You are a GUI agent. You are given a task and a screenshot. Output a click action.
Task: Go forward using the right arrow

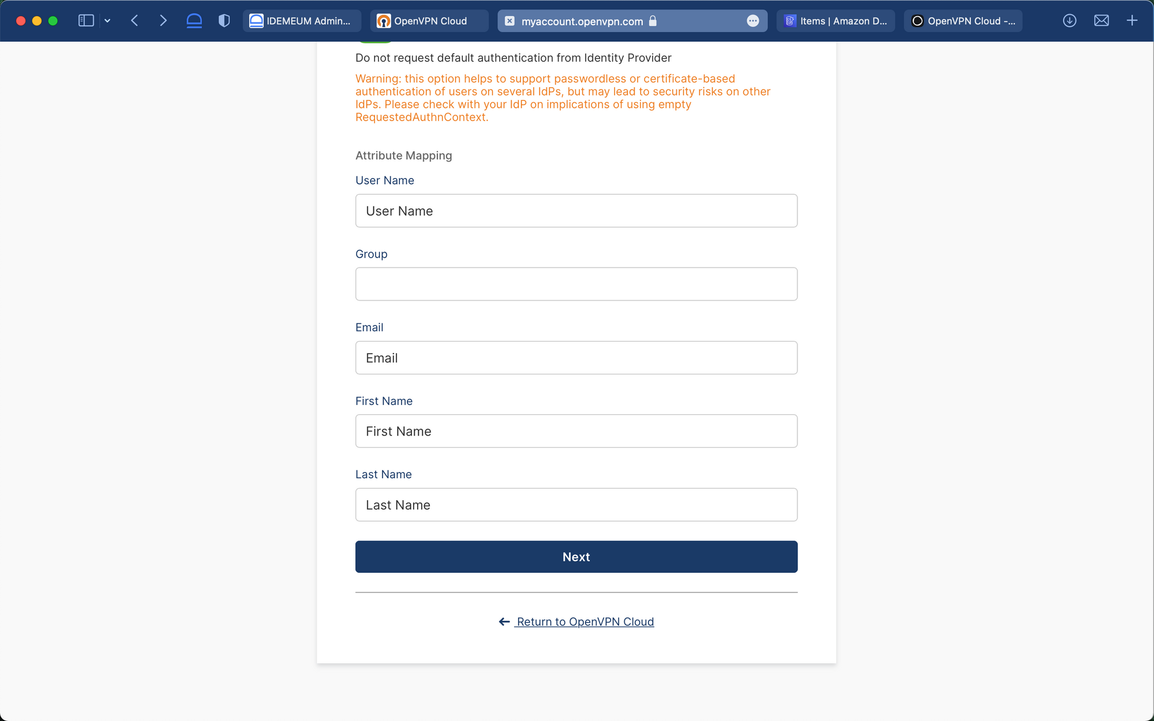(x=163, y=21)
